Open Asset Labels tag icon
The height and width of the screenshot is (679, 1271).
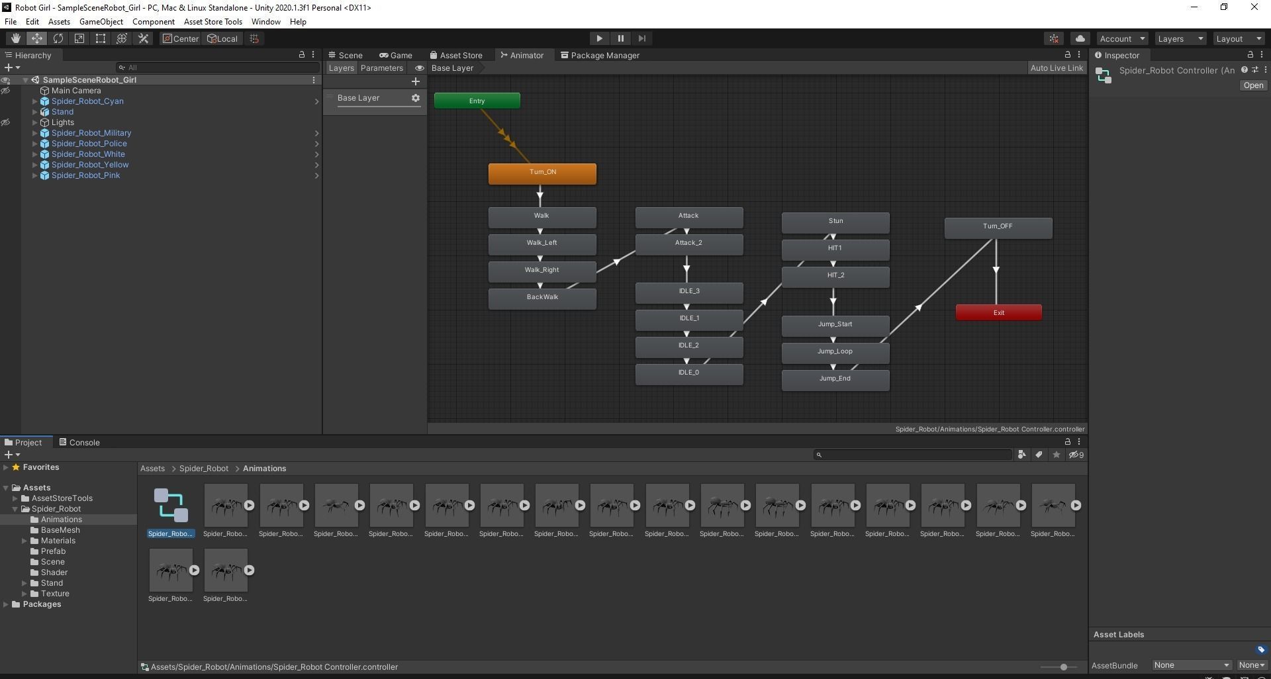[x=1260, y=649]
